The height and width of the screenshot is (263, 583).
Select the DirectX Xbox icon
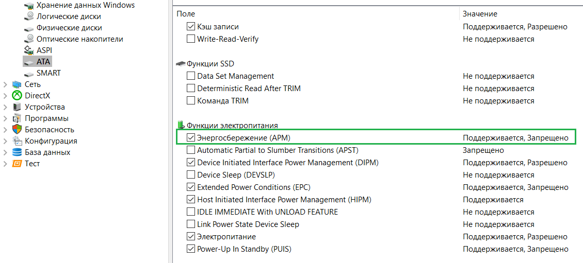point(17,96)
